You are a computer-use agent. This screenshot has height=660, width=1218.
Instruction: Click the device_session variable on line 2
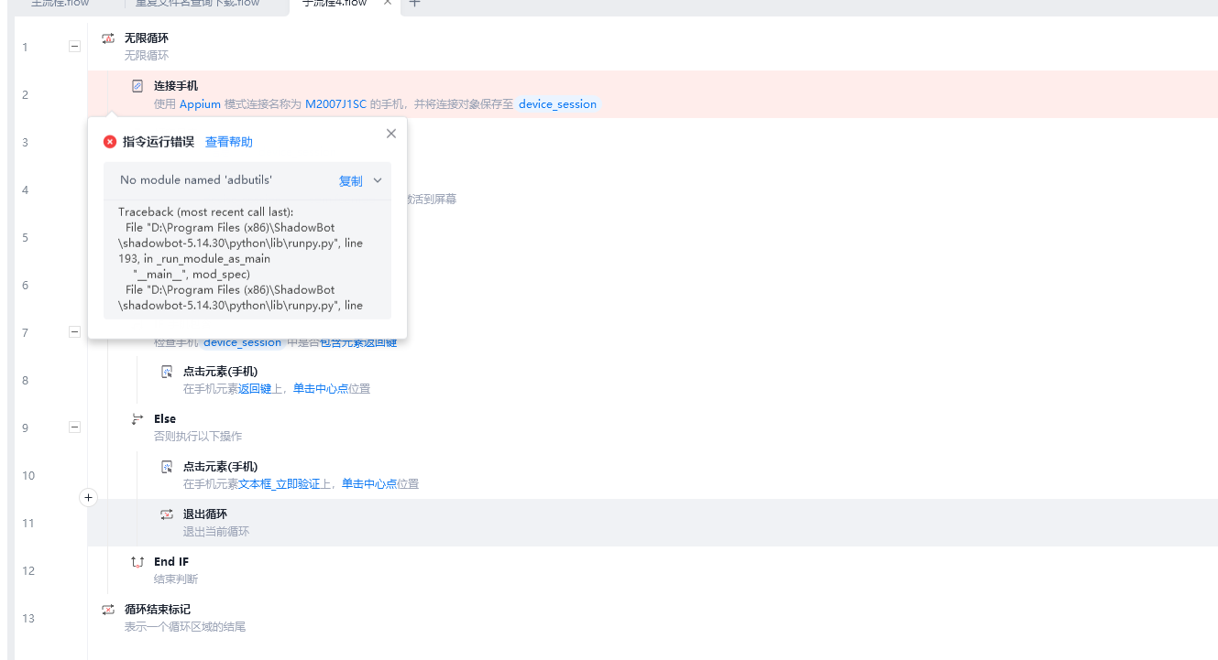(557, 104)
